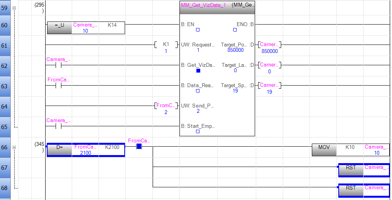Collapse the rung at row 66
The image size is (392, 200).
[x=14, y=147]
